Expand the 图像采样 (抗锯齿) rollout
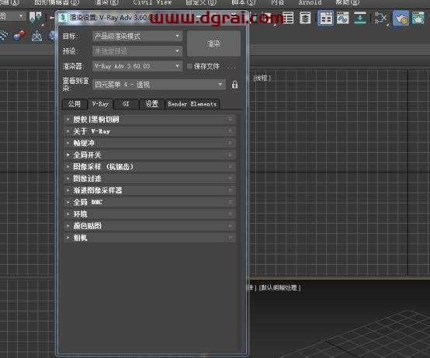The image size is (430, 358). point(150,167)
